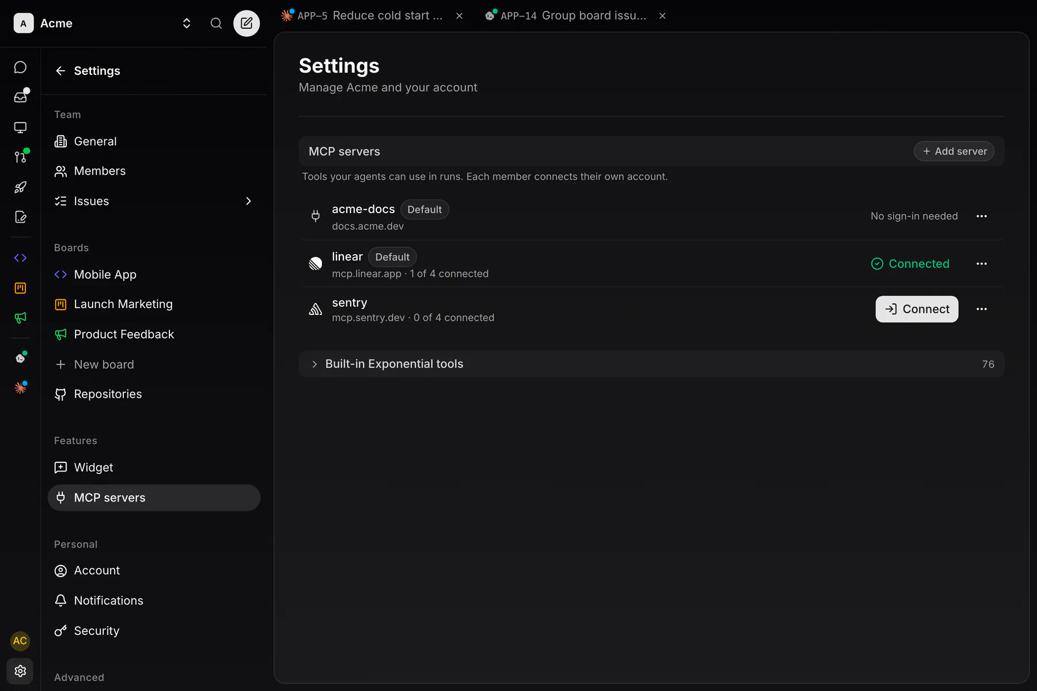Click the green megaphone rail icon

pyautogui.click(x=20, y=318)
